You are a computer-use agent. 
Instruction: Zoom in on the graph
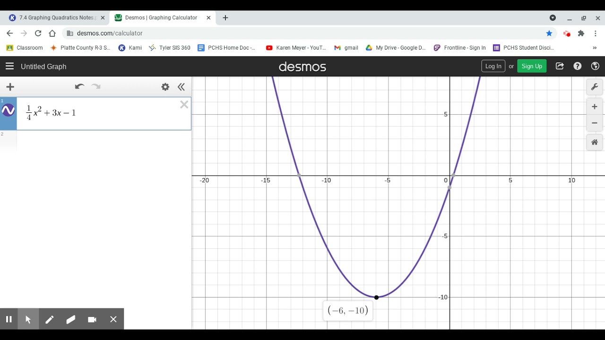595,107
